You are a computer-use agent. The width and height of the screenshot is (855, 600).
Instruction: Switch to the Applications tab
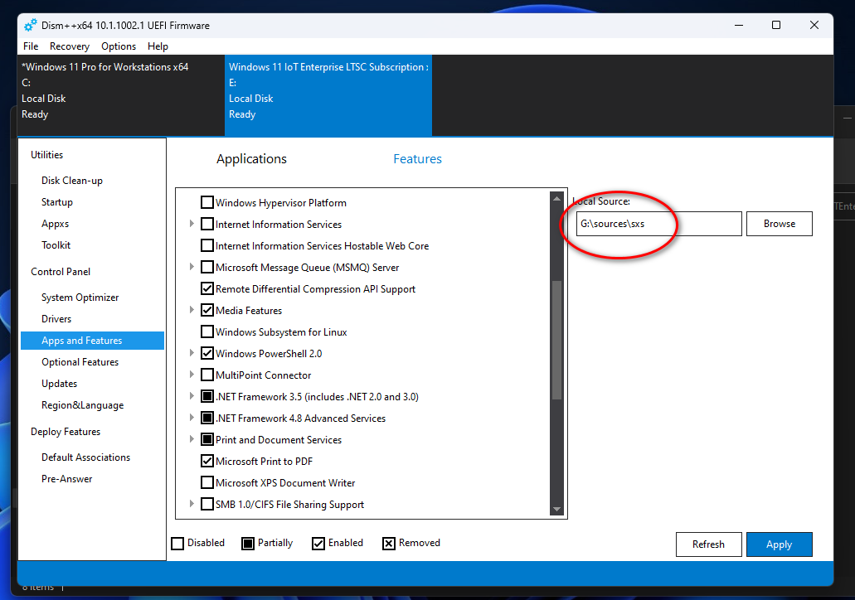(x=251, y=158)
